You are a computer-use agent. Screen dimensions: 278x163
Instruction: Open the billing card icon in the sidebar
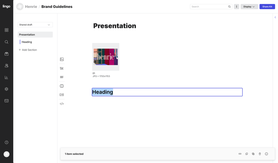point(7,101)
